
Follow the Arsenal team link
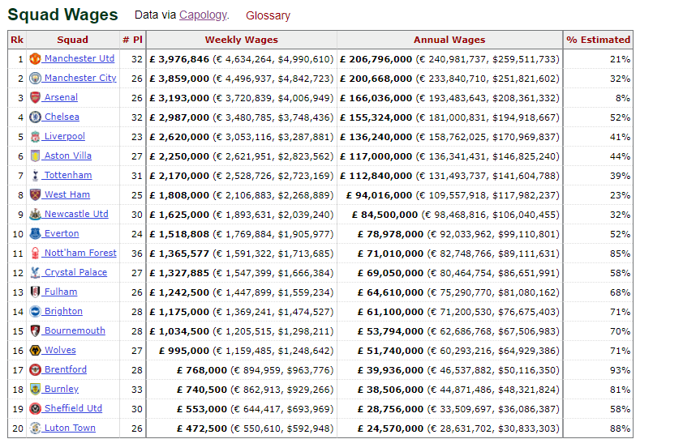(61, 97)
